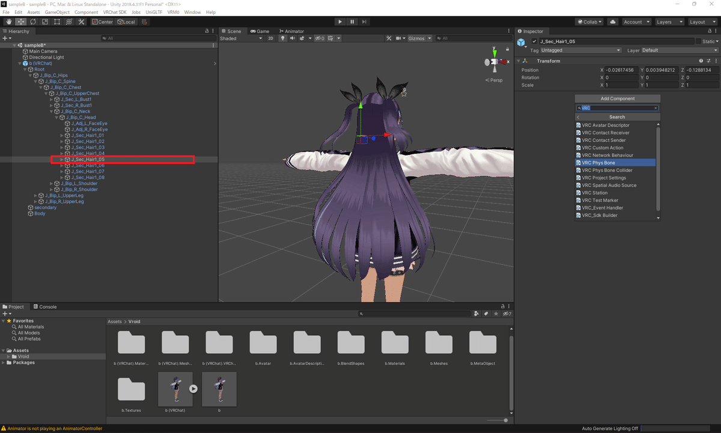Lock the Inspector panel
The image size is (721, 433).
tap(709, 31)
